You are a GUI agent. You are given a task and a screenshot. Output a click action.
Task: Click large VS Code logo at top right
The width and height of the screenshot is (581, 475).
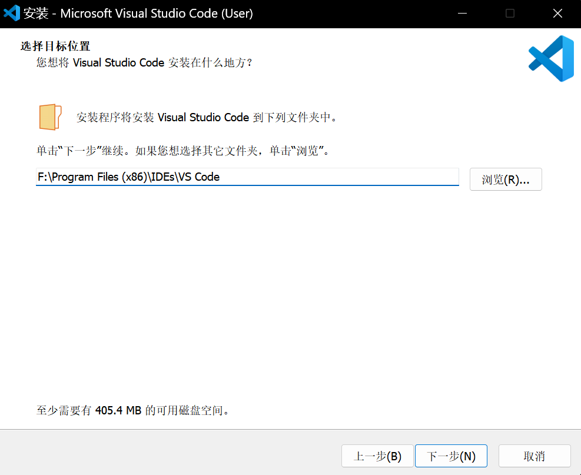[x=551, y=58]
